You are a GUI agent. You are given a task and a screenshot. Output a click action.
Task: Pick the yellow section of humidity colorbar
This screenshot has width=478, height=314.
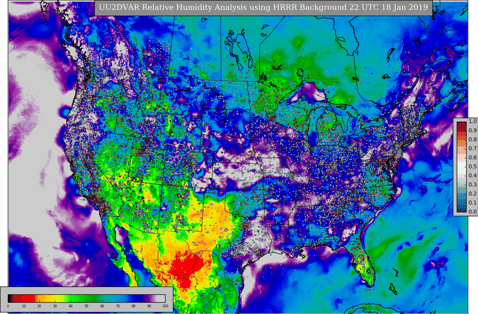click(53, 298)
